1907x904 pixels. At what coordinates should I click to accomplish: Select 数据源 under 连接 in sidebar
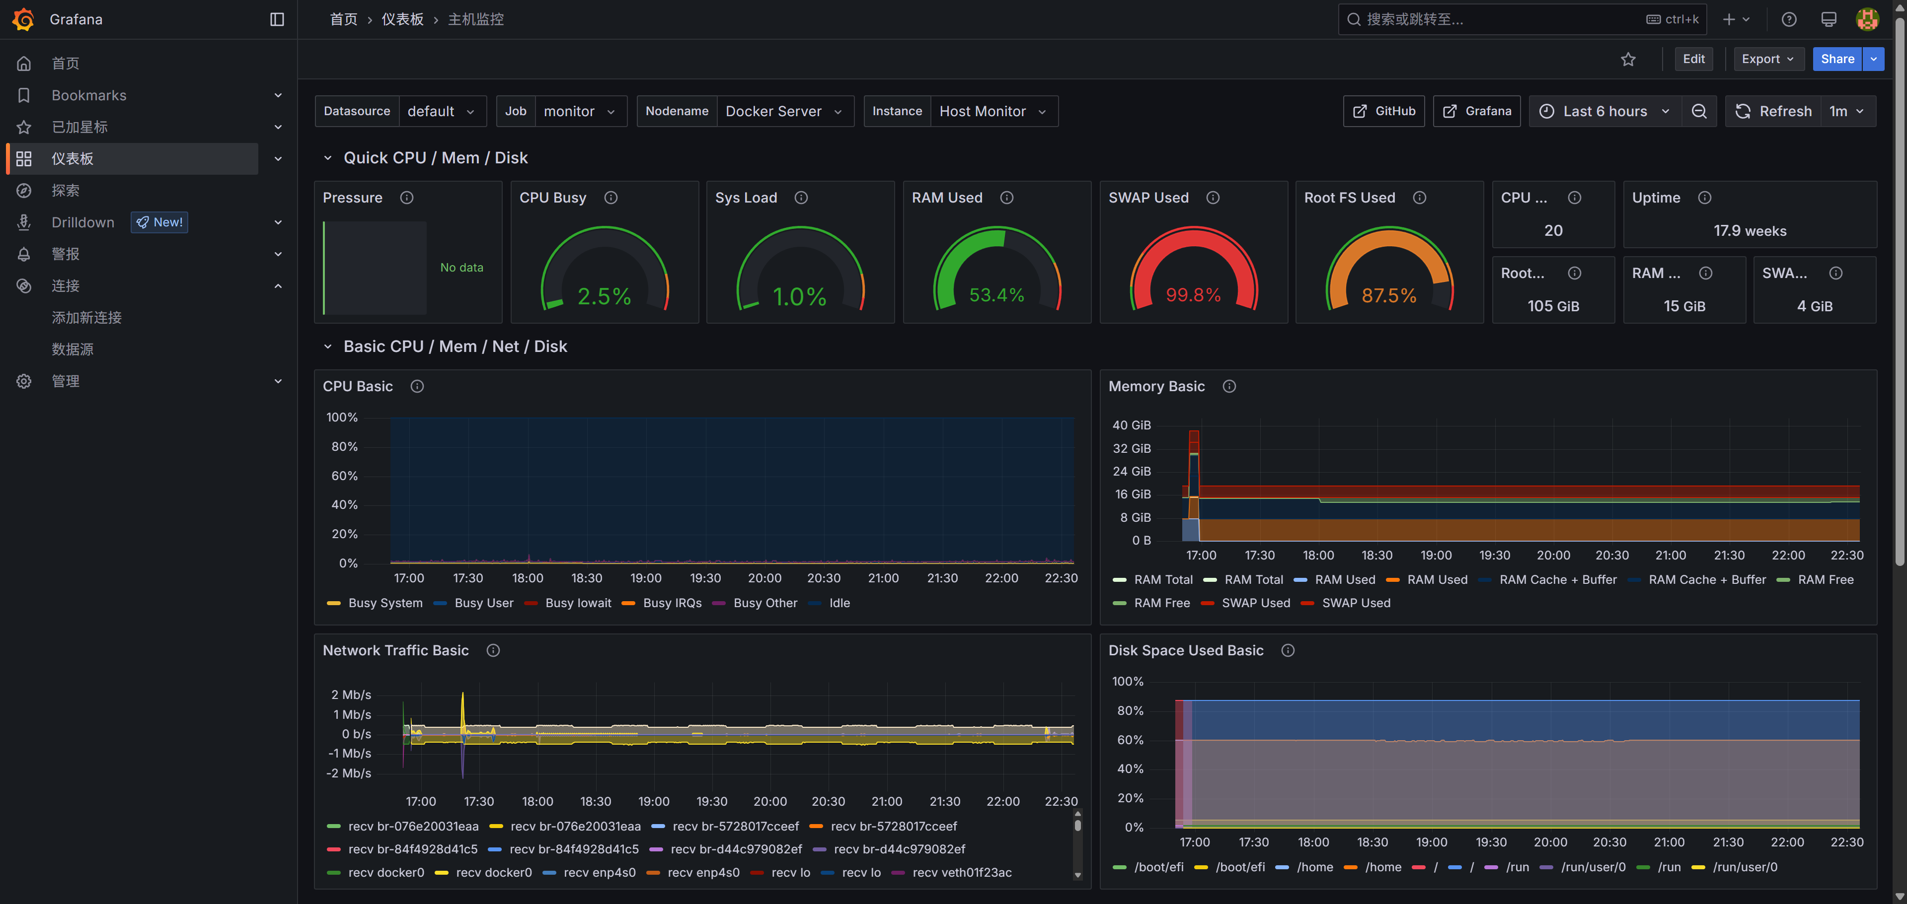click(73, 349)
